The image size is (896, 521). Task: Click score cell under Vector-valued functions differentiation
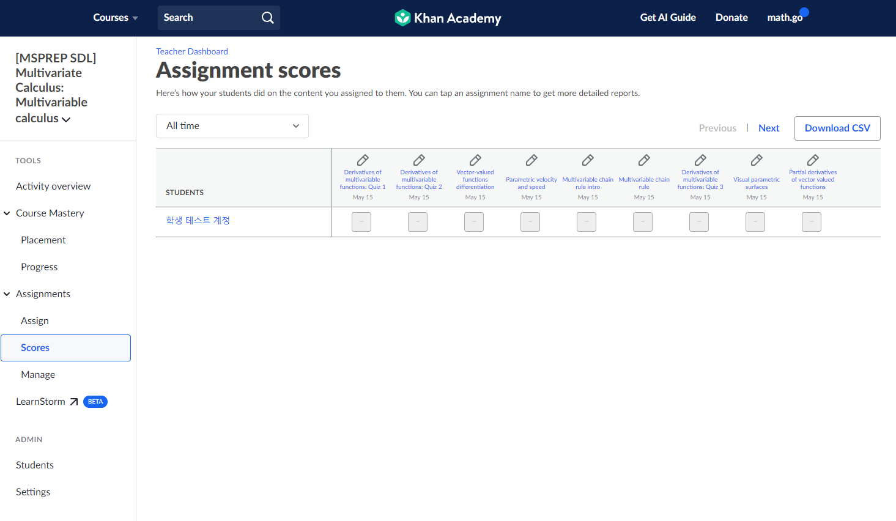click(474, 222)
